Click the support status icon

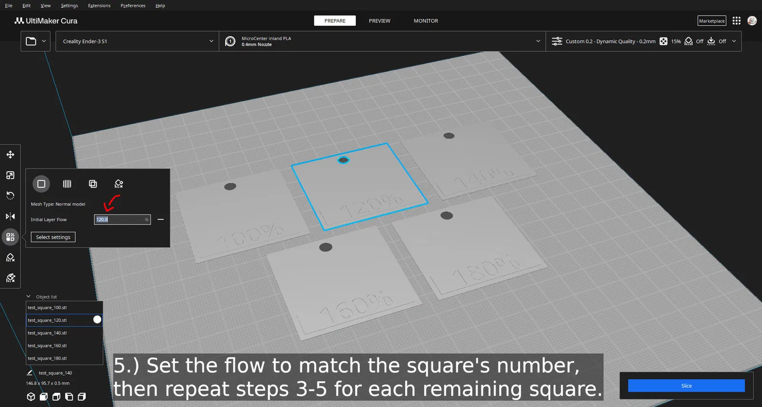688,41
